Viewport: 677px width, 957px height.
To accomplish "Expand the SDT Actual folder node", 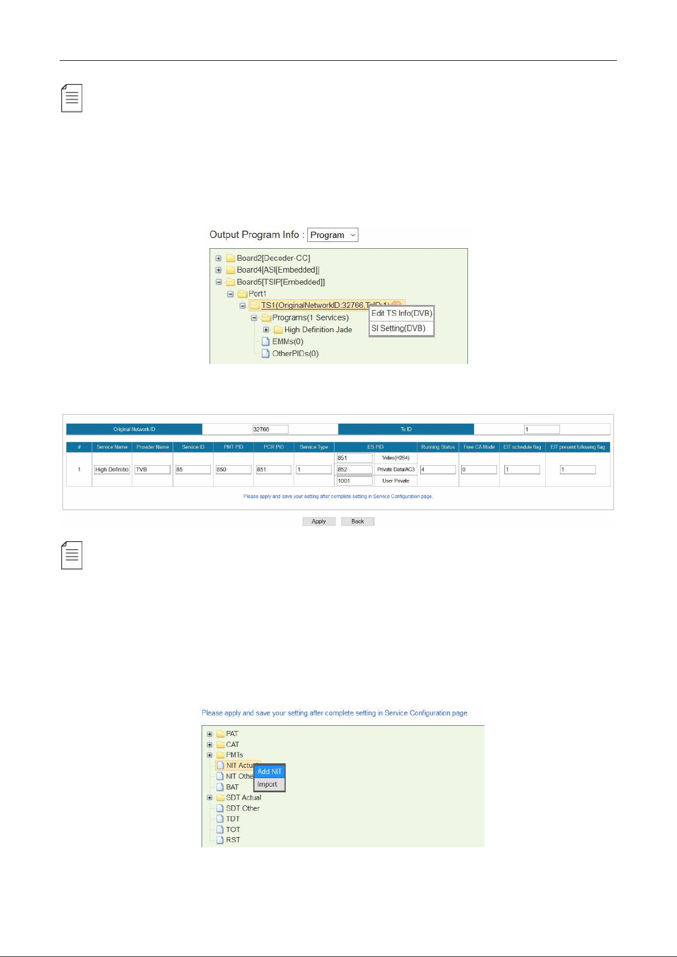I will 210,798.
